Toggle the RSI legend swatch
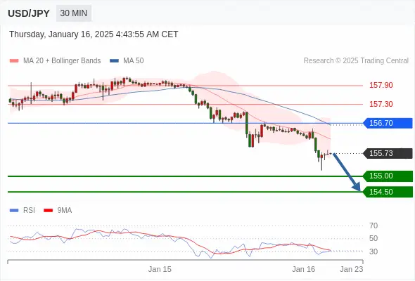The height and width of the screenshot is (281, 415). click(x=14, y=211)
